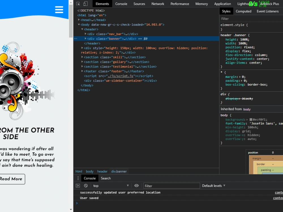
Task: Open the ellipsis actions for selected node
Action: pos(76,38)
